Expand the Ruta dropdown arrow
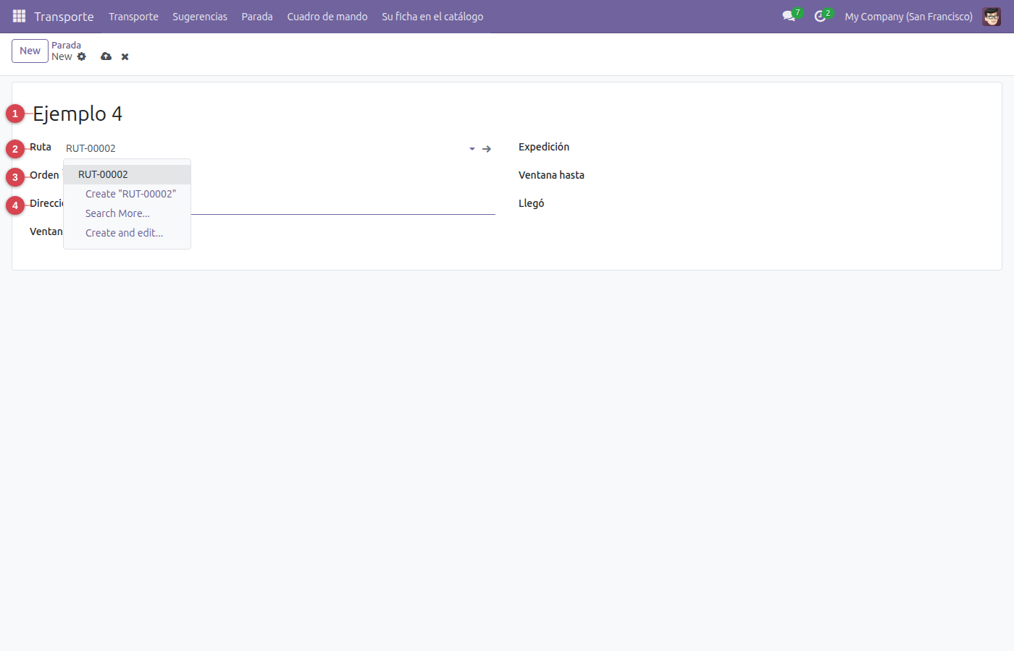 coord(472,148)
